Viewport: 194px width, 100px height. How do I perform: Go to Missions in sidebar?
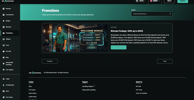tap(10, 27)
